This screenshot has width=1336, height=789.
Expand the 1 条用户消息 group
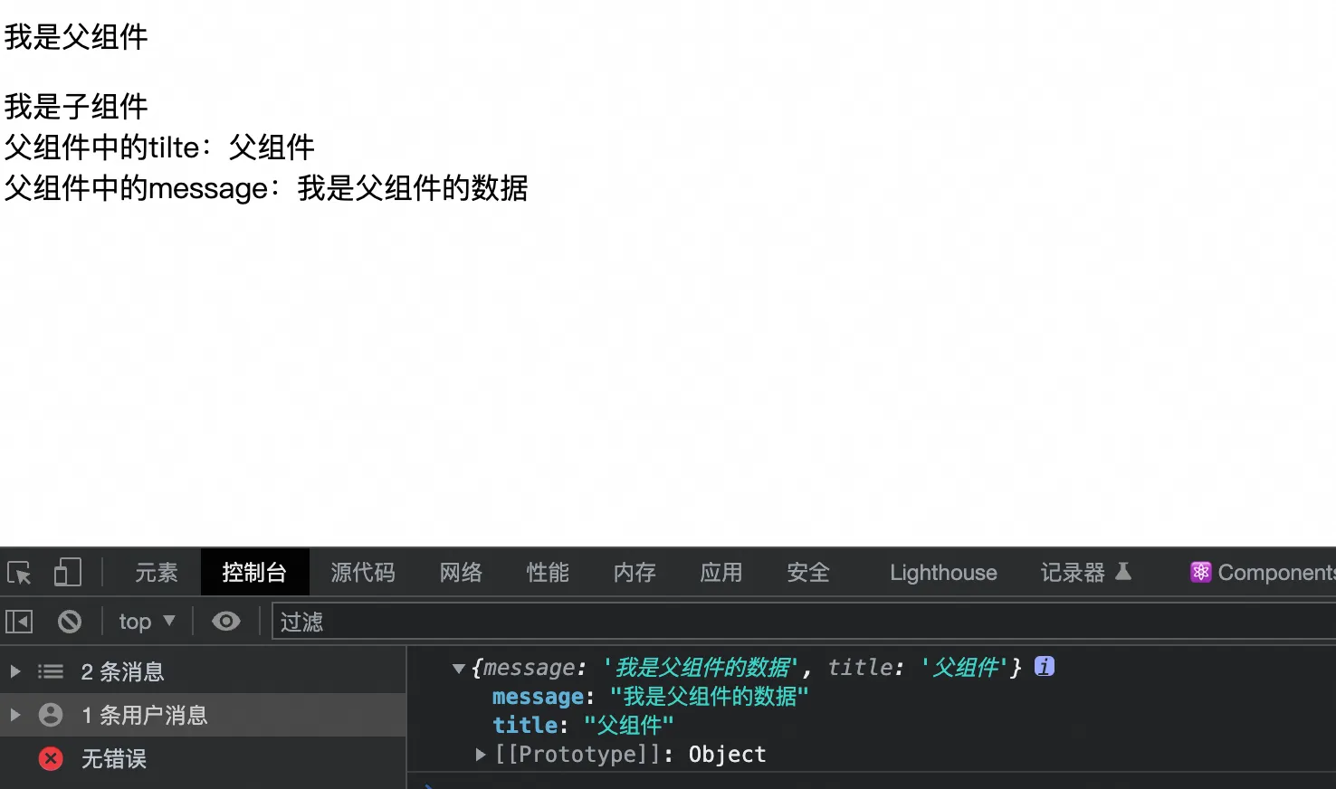[15, 715]
